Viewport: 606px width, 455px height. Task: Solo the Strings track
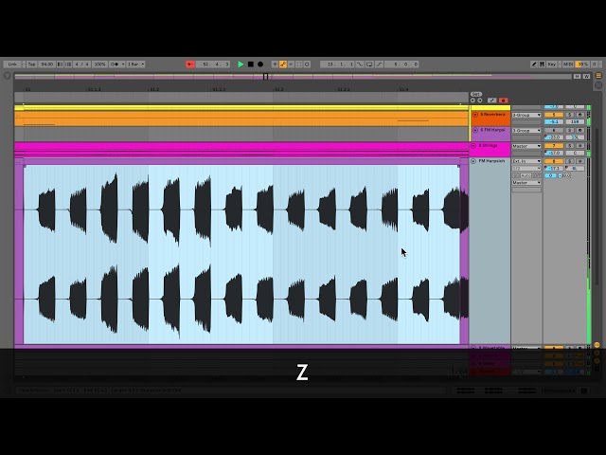[569, 146]
